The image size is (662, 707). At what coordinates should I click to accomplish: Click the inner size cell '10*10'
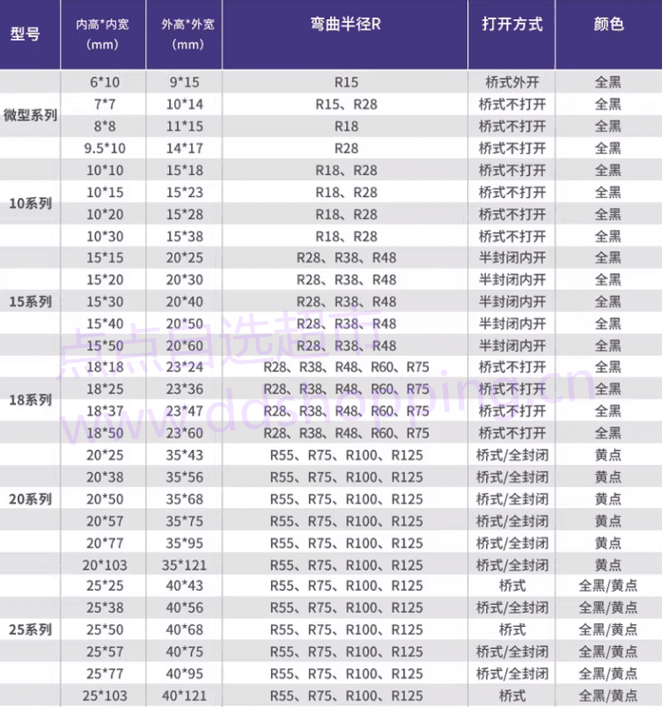105,171
